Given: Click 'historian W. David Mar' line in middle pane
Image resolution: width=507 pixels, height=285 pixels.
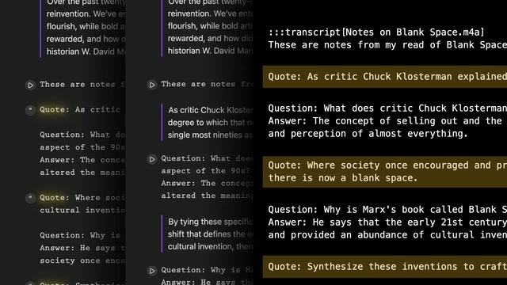Looking at the screenshot, I should click(x=210, y=51).
